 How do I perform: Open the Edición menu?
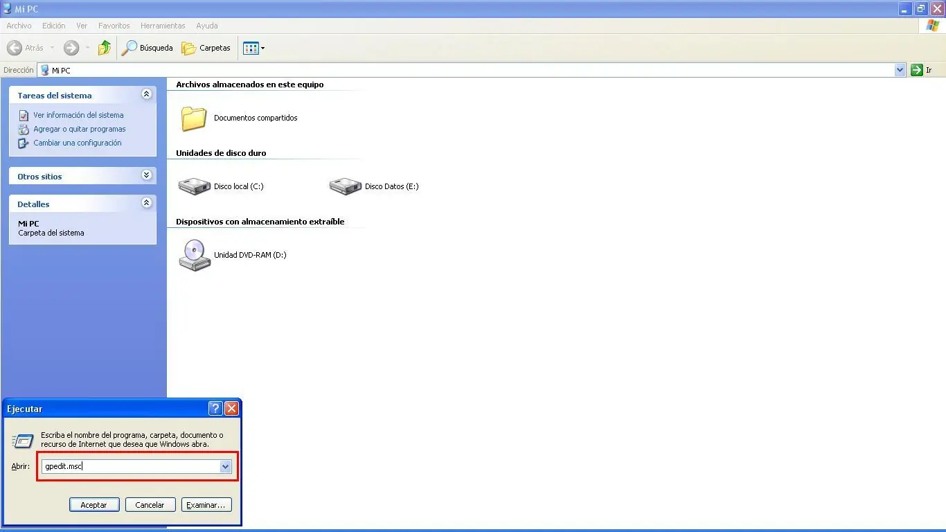[x=53, y=26]
